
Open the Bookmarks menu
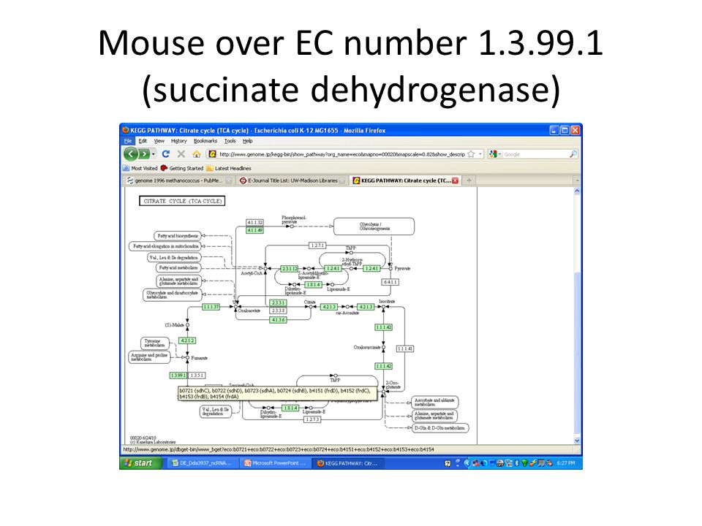(x=205, y=141)
